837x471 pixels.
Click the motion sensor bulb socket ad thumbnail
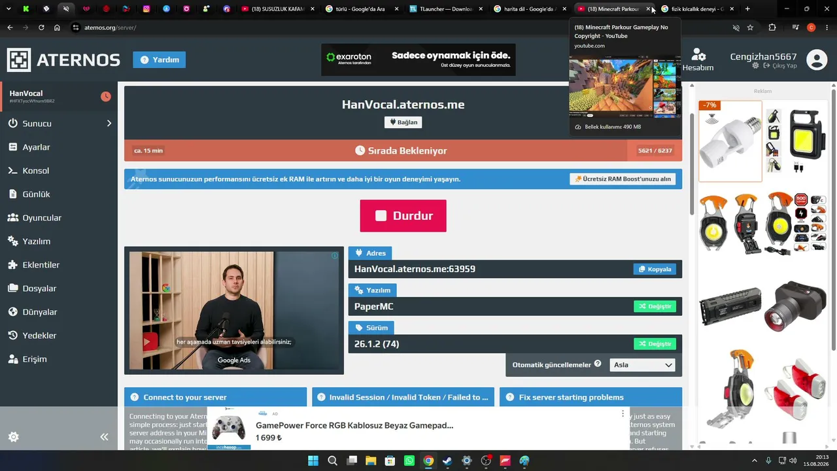click(x=730, y=141)
